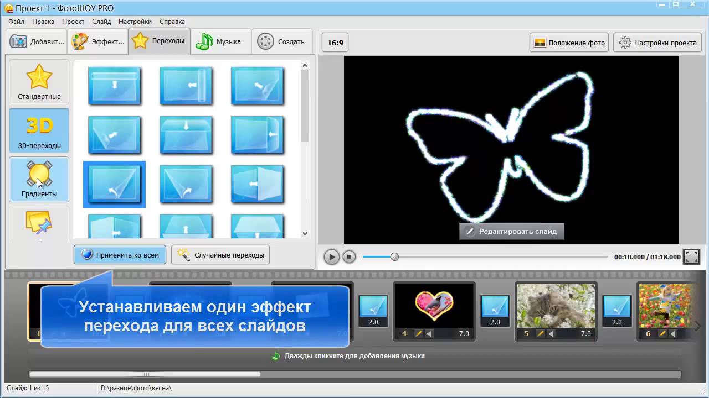This screenshot has width=709, height=398.
Task: Click the pencil edit icon on slide 5
Action: 541,333
